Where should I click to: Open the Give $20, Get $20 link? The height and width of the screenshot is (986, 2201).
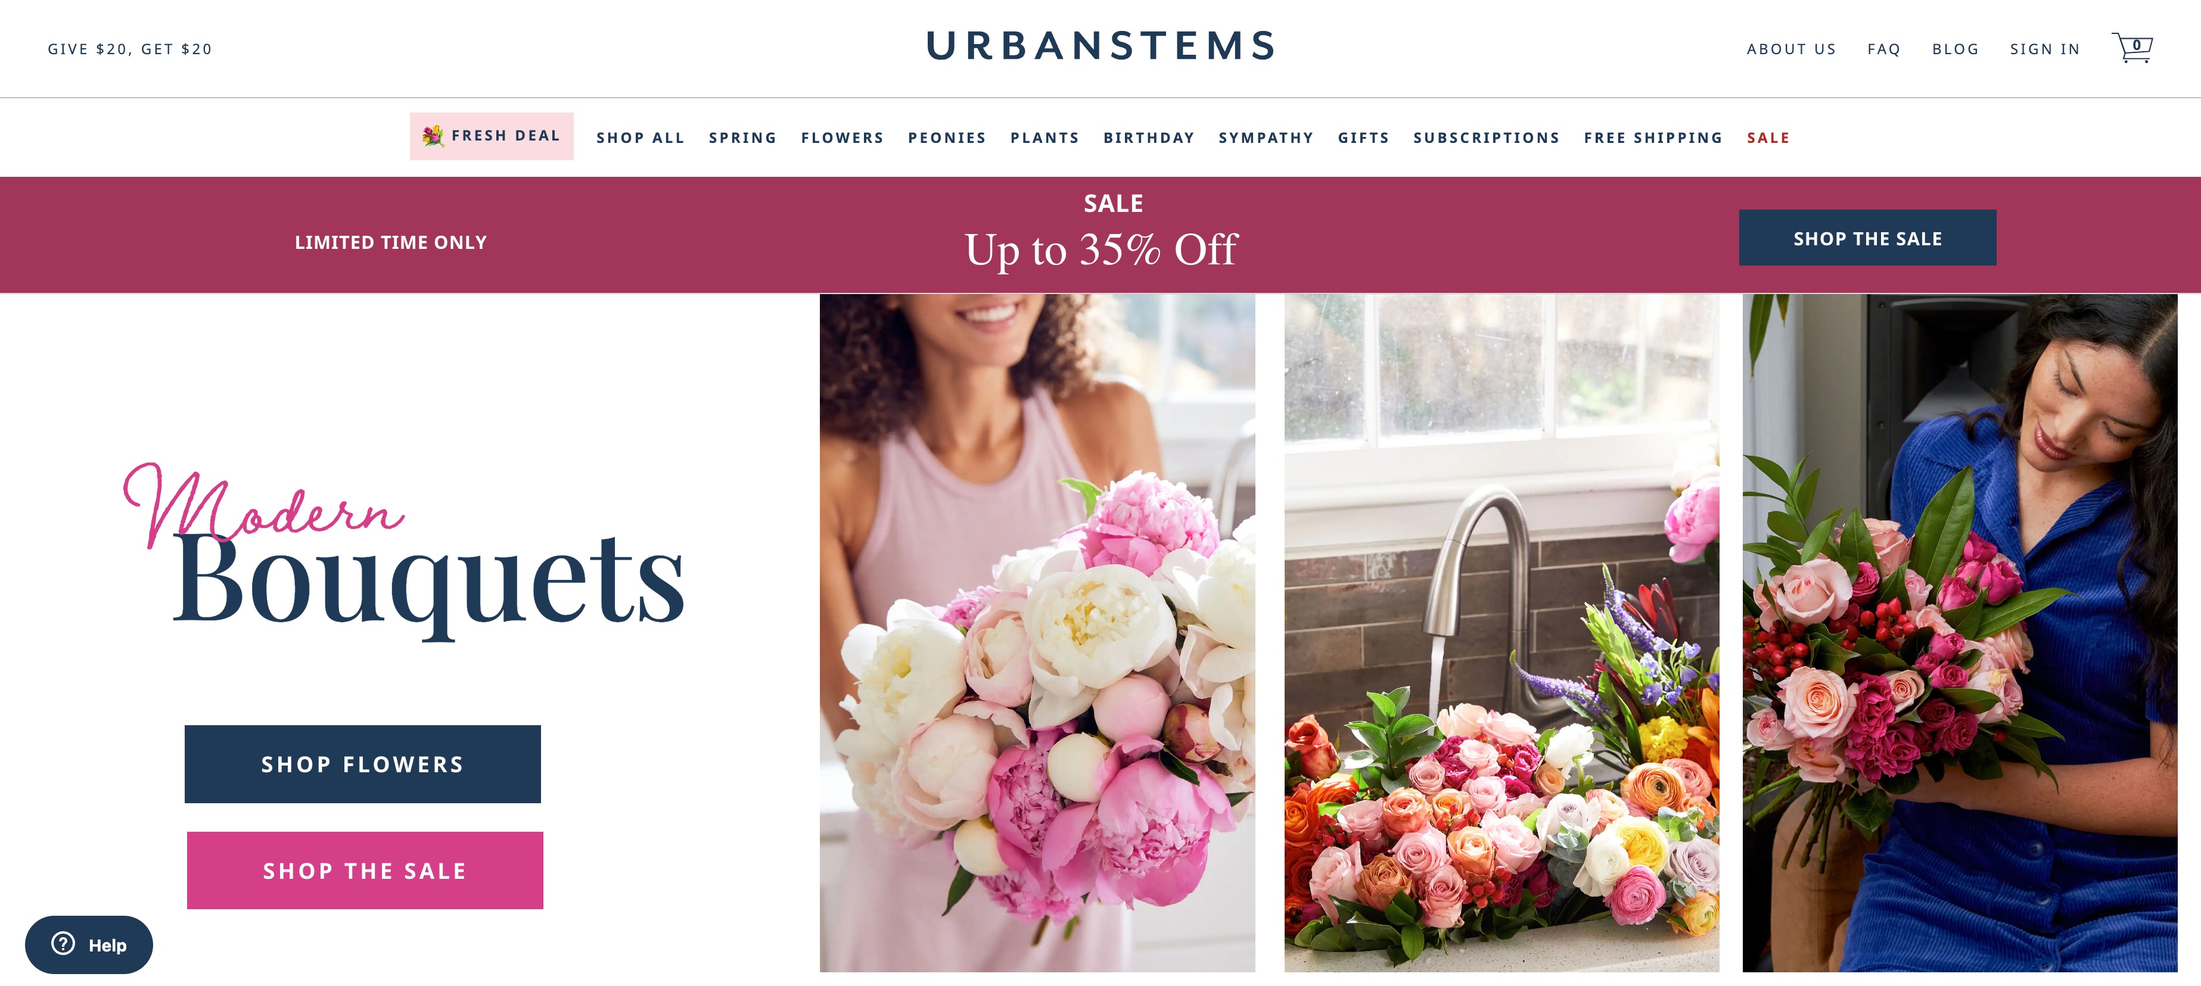tap(130, 49)
